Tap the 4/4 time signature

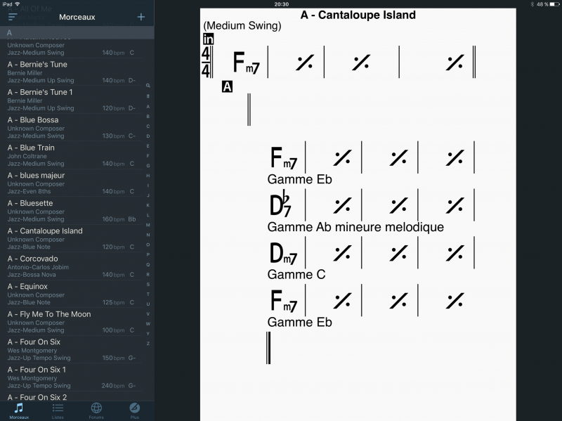point(207,62)
